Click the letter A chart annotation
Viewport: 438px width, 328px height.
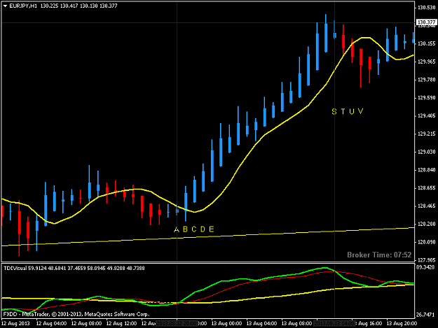177,229
